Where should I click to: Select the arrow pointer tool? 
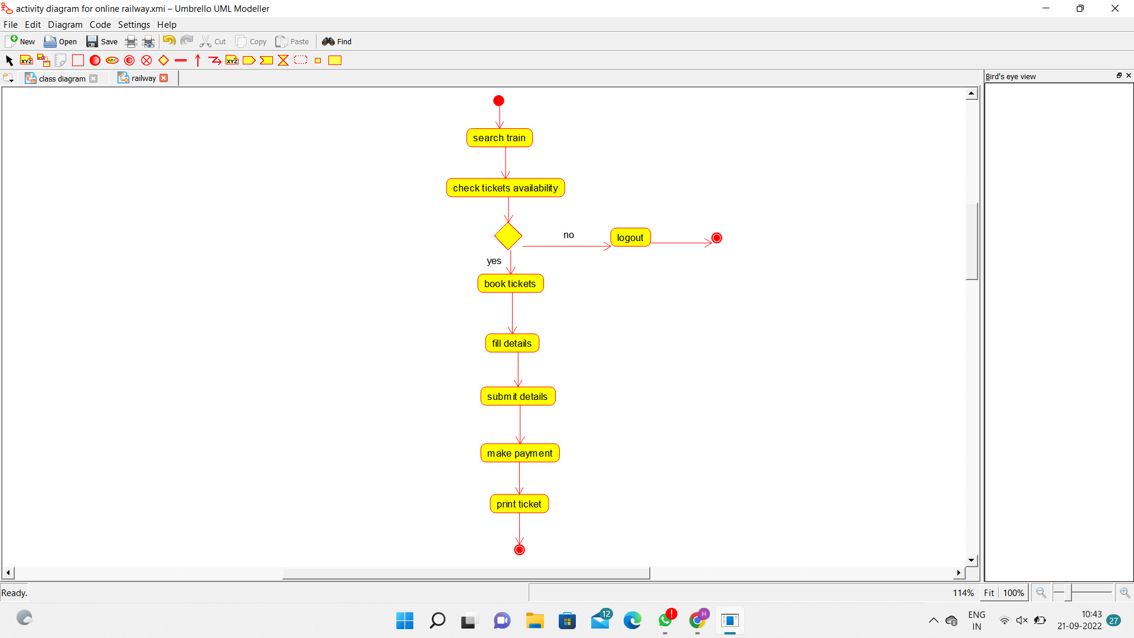[9, 60]
